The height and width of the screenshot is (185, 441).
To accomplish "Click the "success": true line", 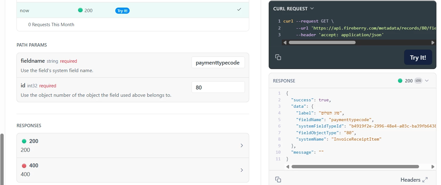I will pyautogui.click(x=311, y=100).
